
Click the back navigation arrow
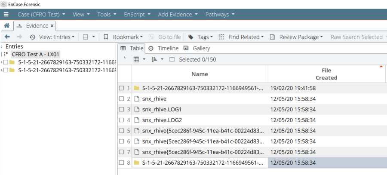[7, 37]
